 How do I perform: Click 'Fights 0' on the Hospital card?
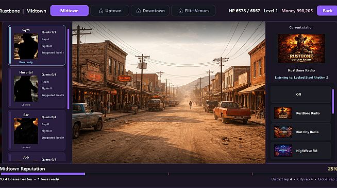point(47,88)
